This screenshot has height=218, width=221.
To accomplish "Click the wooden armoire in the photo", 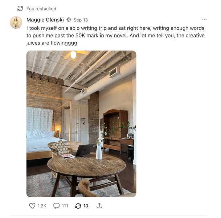I will pyautogui.click(x=115, y=130).
